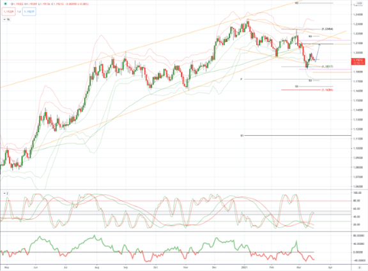
Task: Click the S1 pivot level line
Action: tap(298, 135)
